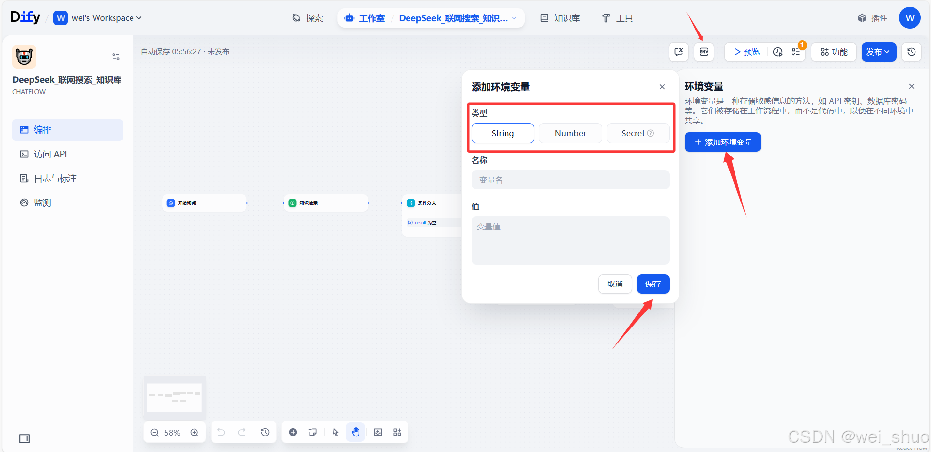Open the 工作室 tab
This screenshot has height=452, width=931.
point(364,18)
